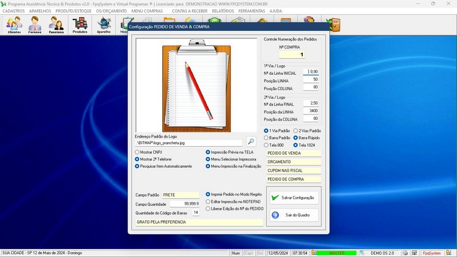457x257 pixels.
Task: Click the 12/05/2024 date in status bar
Action: click(278, 253)
